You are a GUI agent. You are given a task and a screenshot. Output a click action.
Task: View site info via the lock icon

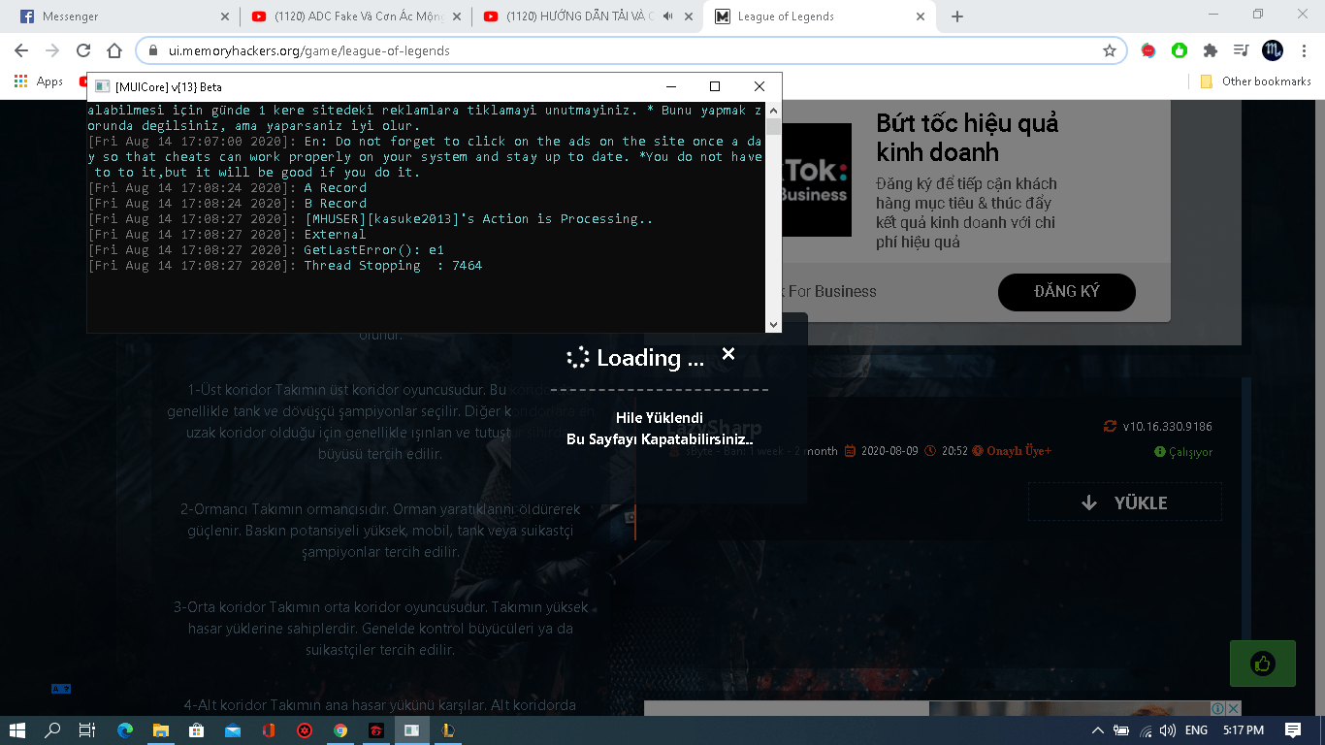(152, 50)
